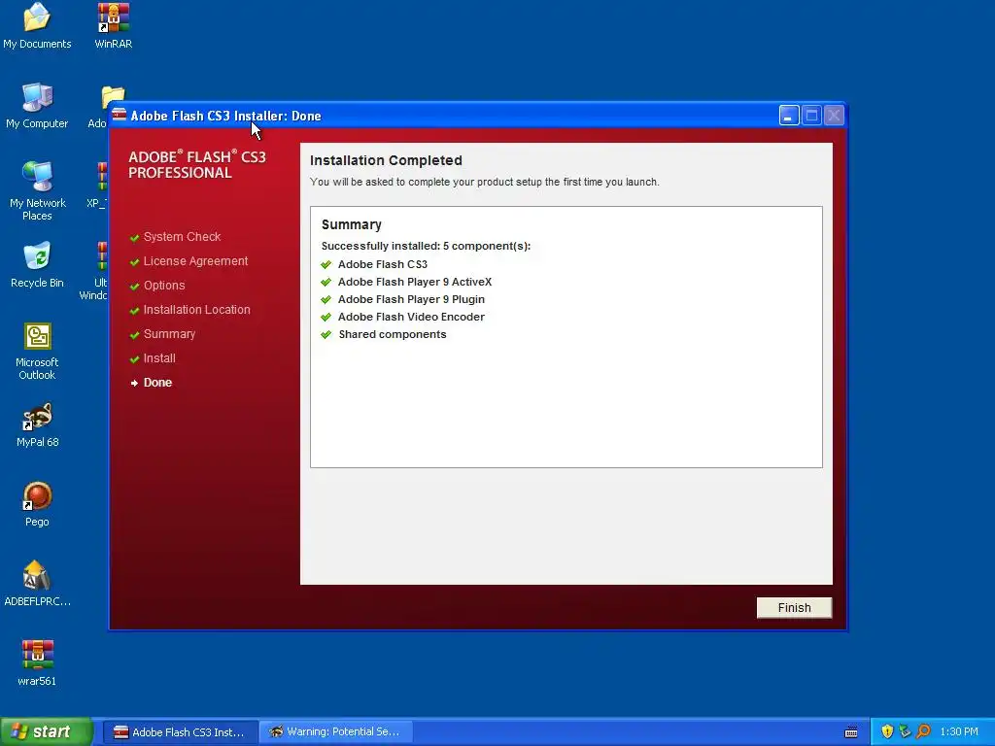Image resolution: width=995 pixels, height=746 pixels.
Task: Click Adobe Flash Player 9 Plugin entry
Action: pos(411,299)
